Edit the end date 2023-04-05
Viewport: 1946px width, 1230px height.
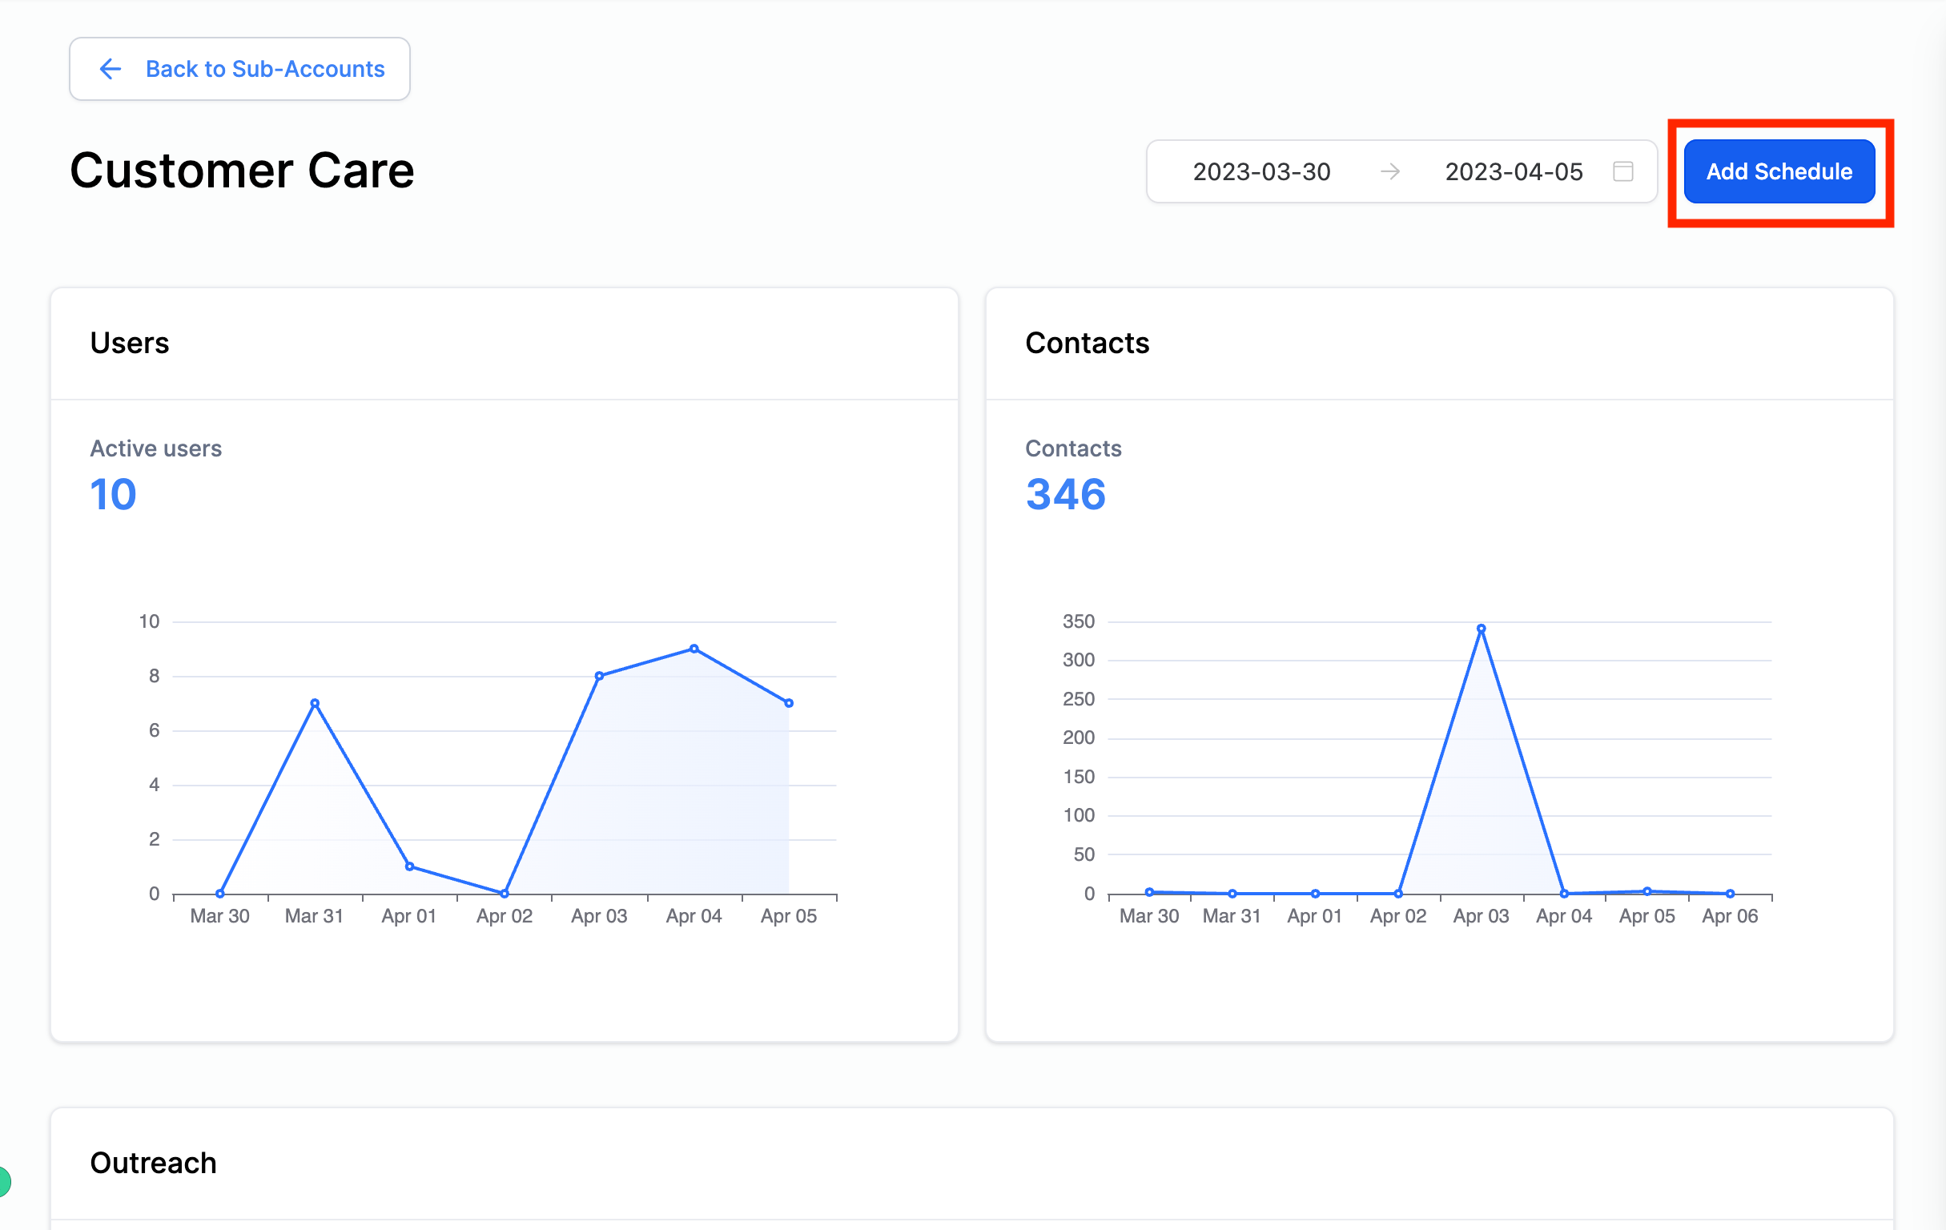point(1514,172)
